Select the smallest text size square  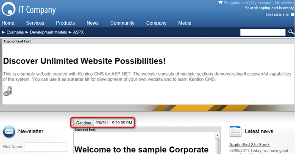(284, 15)
